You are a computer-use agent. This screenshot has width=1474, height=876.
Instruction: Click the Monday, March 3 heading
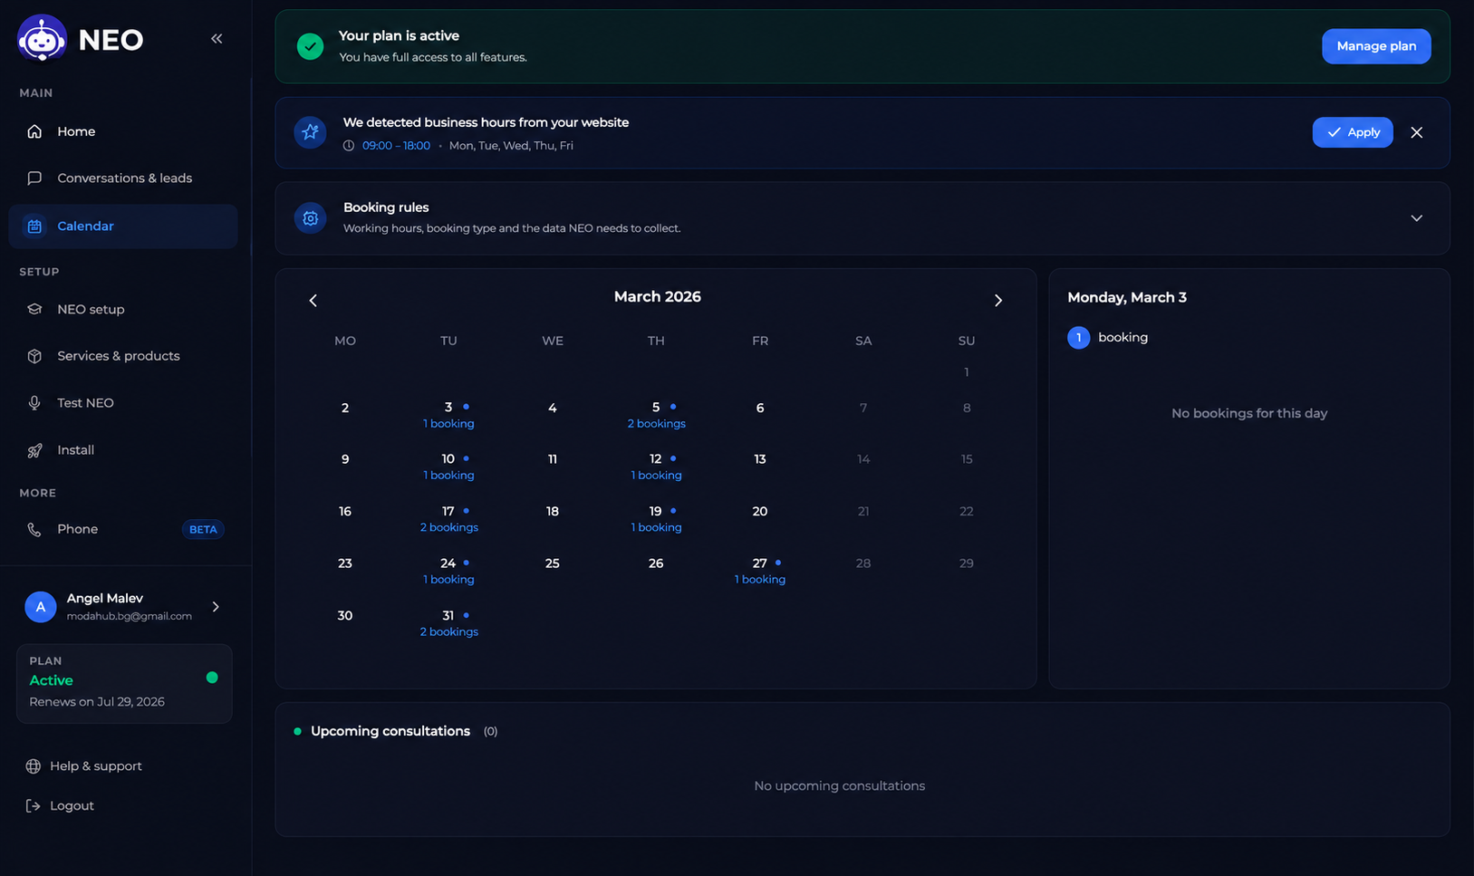[1127, 298]
